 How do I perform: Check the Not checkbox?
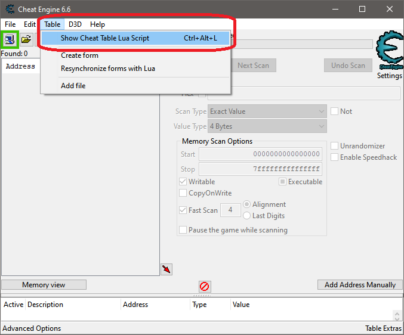coord(335,111)
